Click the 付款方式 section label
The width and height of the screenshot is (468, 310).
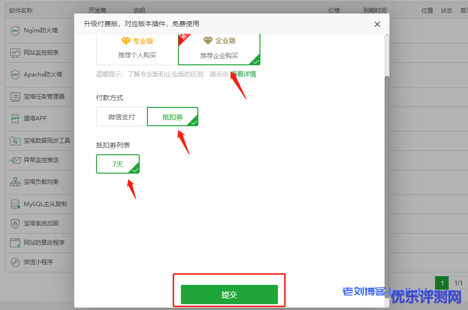110,98
